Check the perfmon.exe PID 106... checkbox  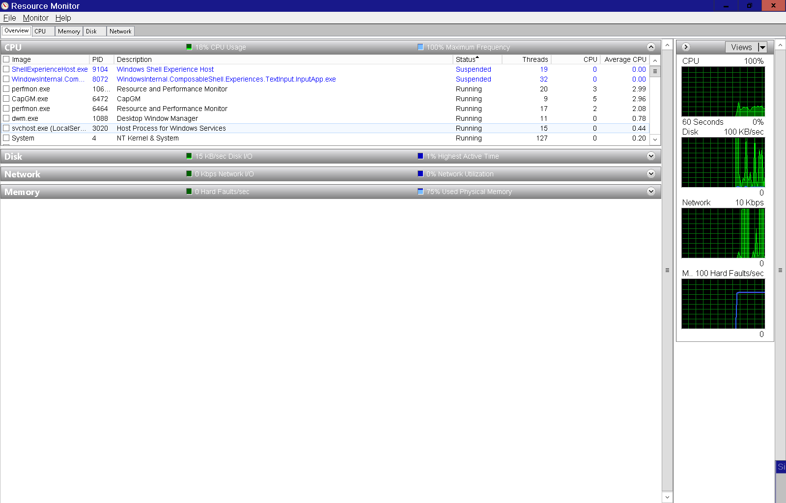[x=6, y=89]
